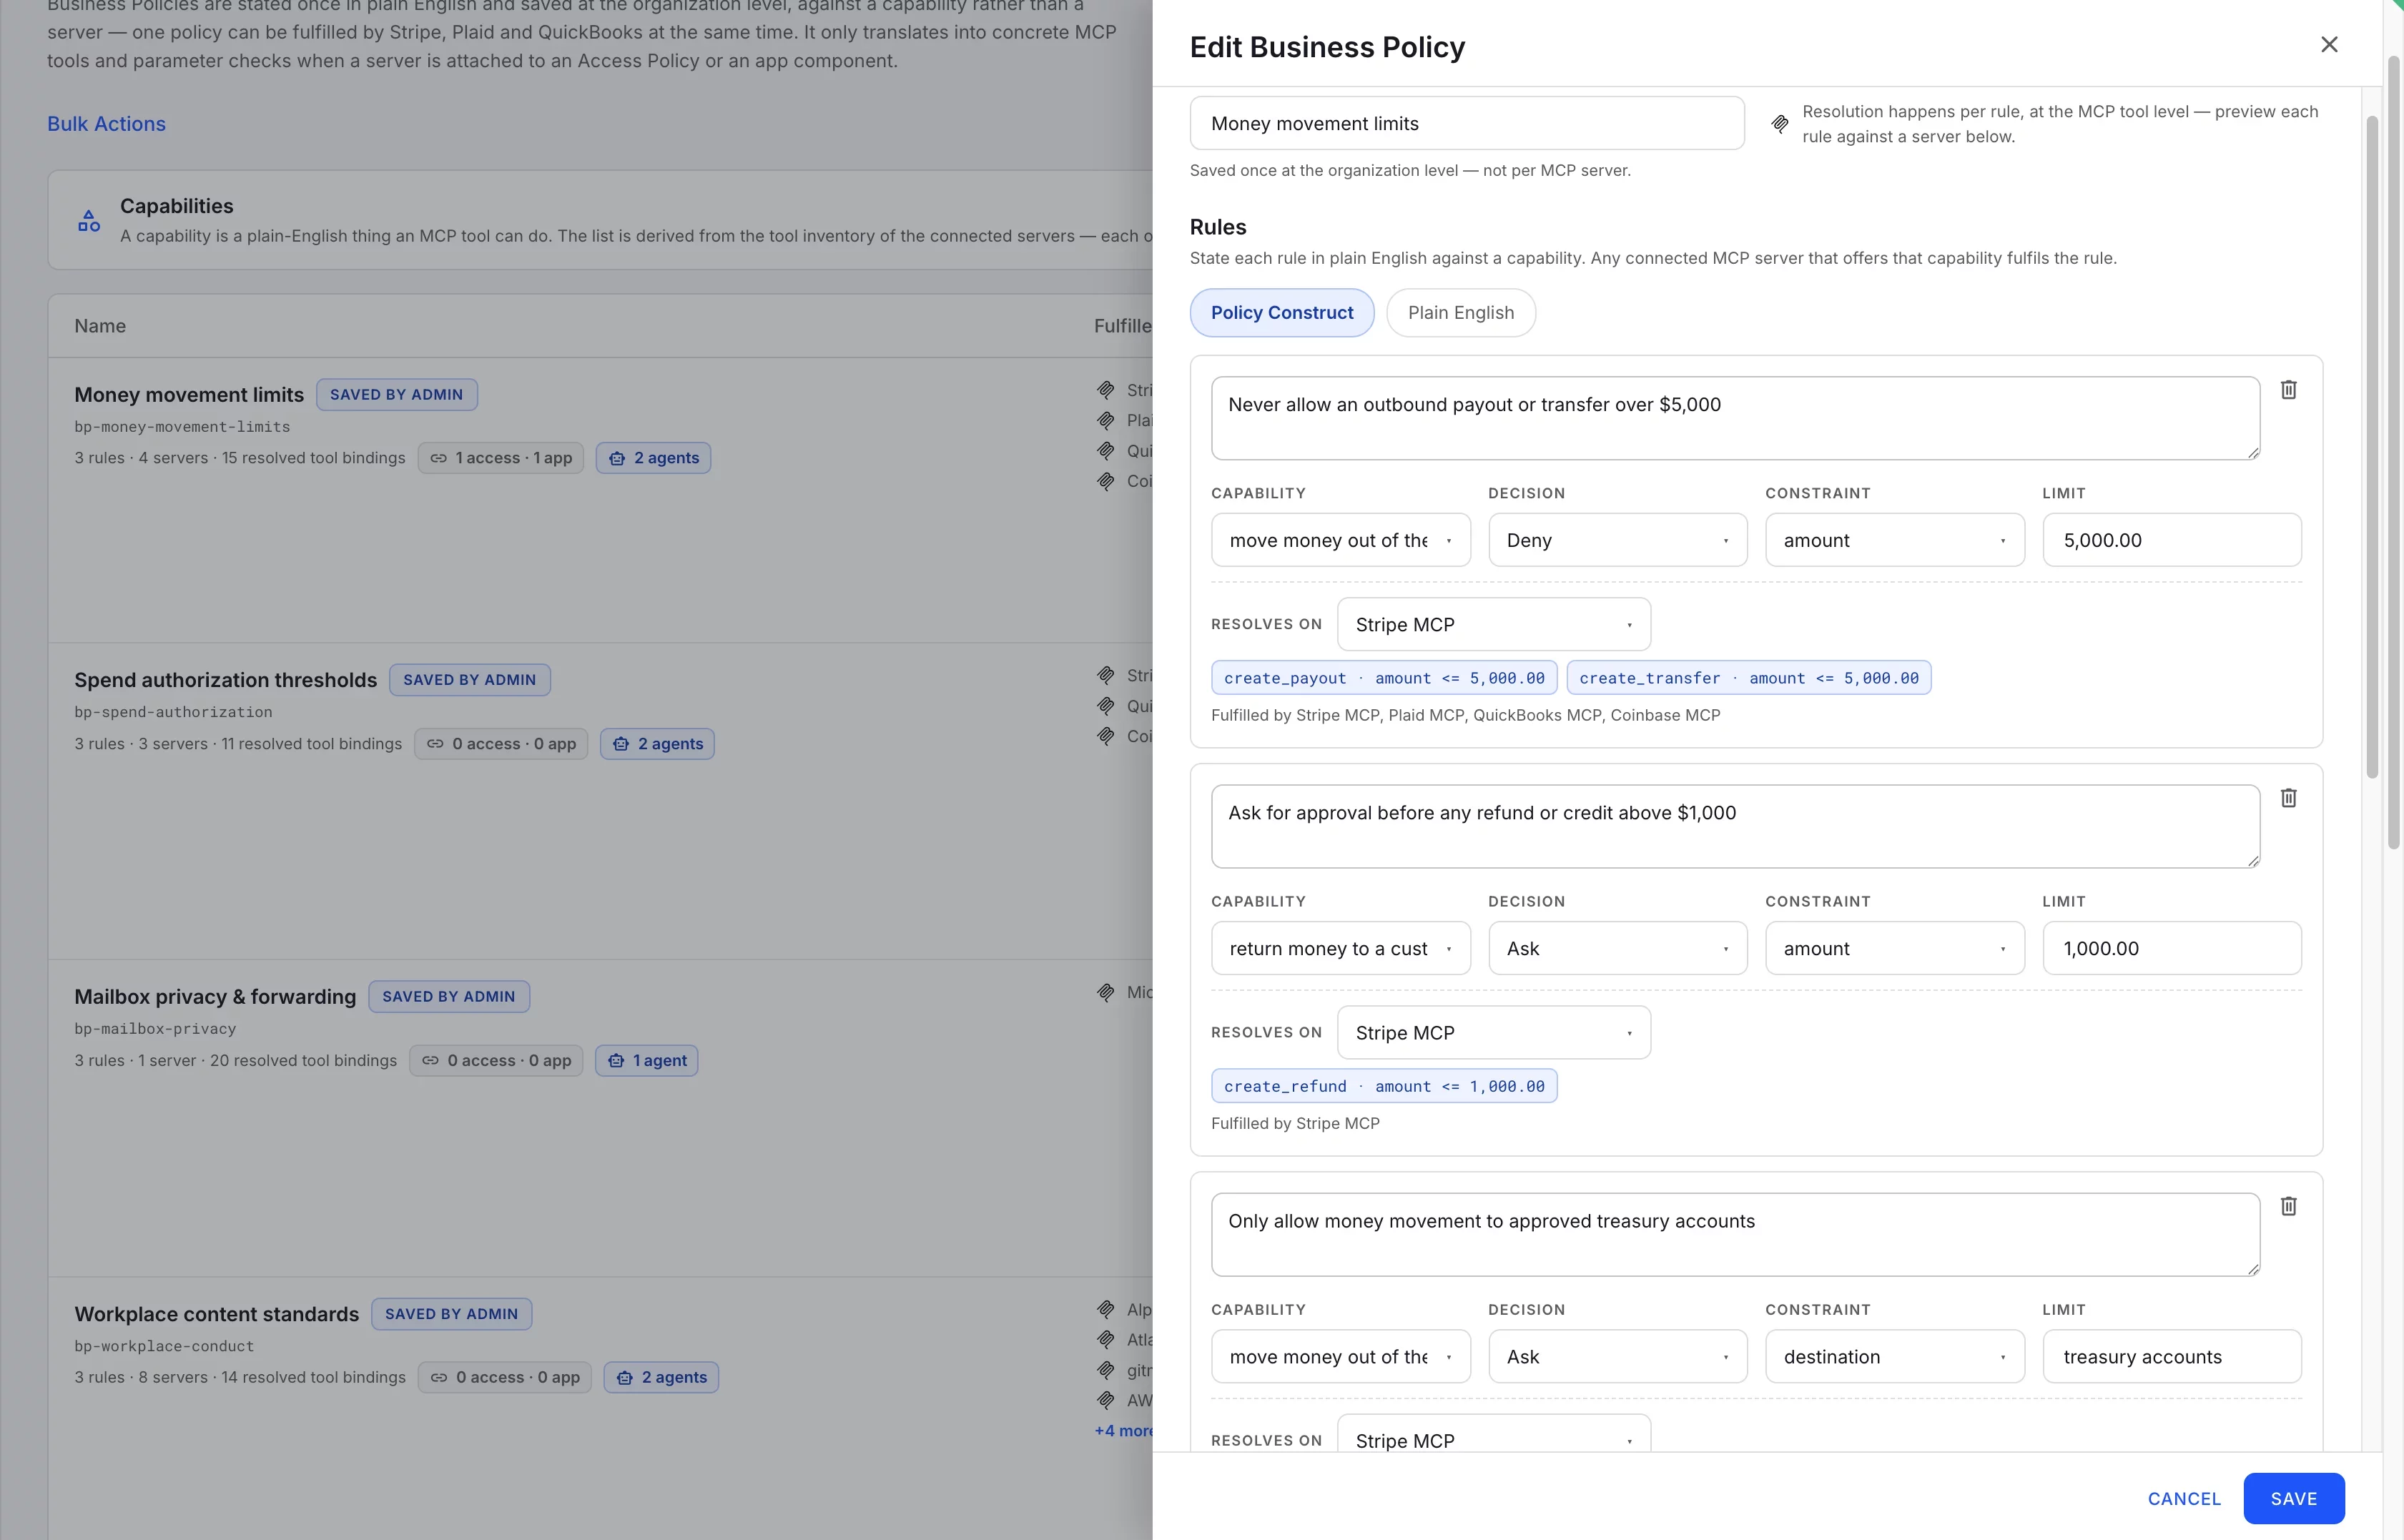Click server icon in Mailbox privacy row

tap(1106, 993)
